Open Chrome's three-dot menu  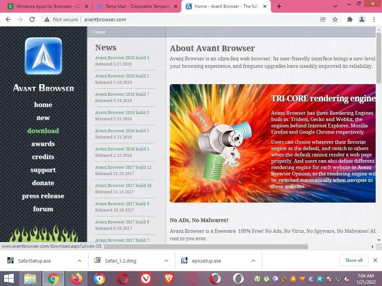click(x=374, y=19)
